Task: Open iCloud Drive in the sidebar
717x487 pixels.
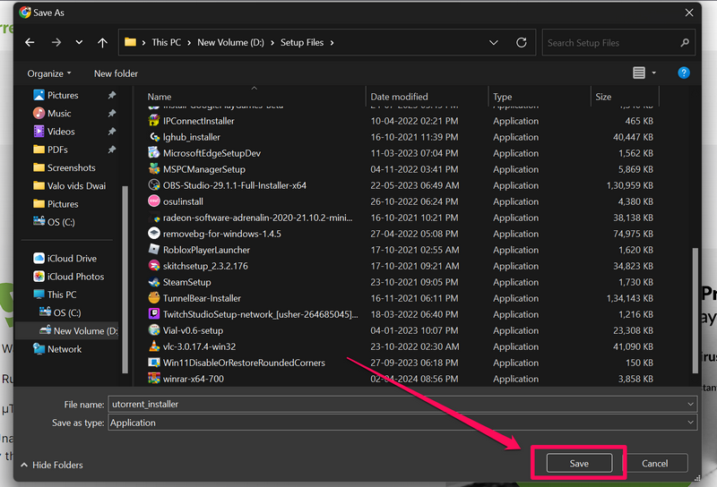Action: click(x=72, y=259)
